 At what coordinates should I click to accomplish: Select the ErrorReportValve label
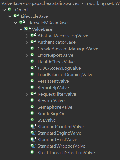tap(55, 55)
